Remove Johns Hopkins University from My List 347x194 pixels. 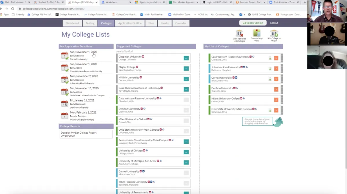(x=276, y=69)
